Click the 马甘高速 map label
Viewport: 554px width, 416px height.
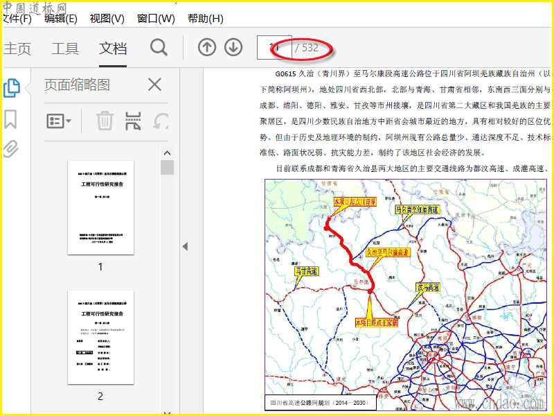tap(307, 272)
